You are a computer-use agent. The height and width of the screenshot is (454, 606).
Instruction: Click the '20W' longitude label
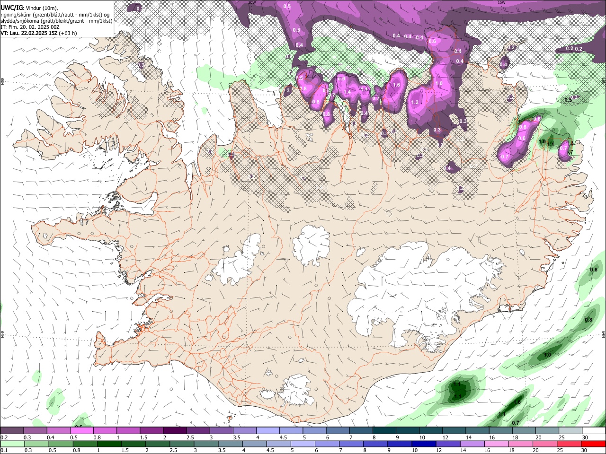(252, 2)
